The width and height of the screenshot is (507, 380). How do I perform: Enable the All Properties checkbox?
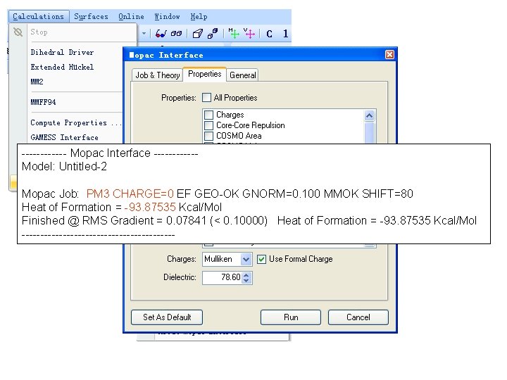206,98
